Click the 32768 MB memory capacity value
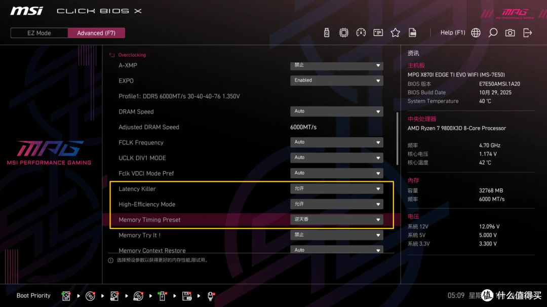 click(491, 190)
